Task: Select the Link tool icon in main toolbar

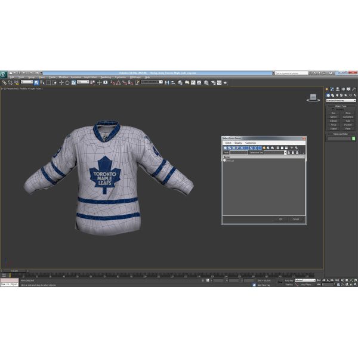Action: click(x=4, y=83)
